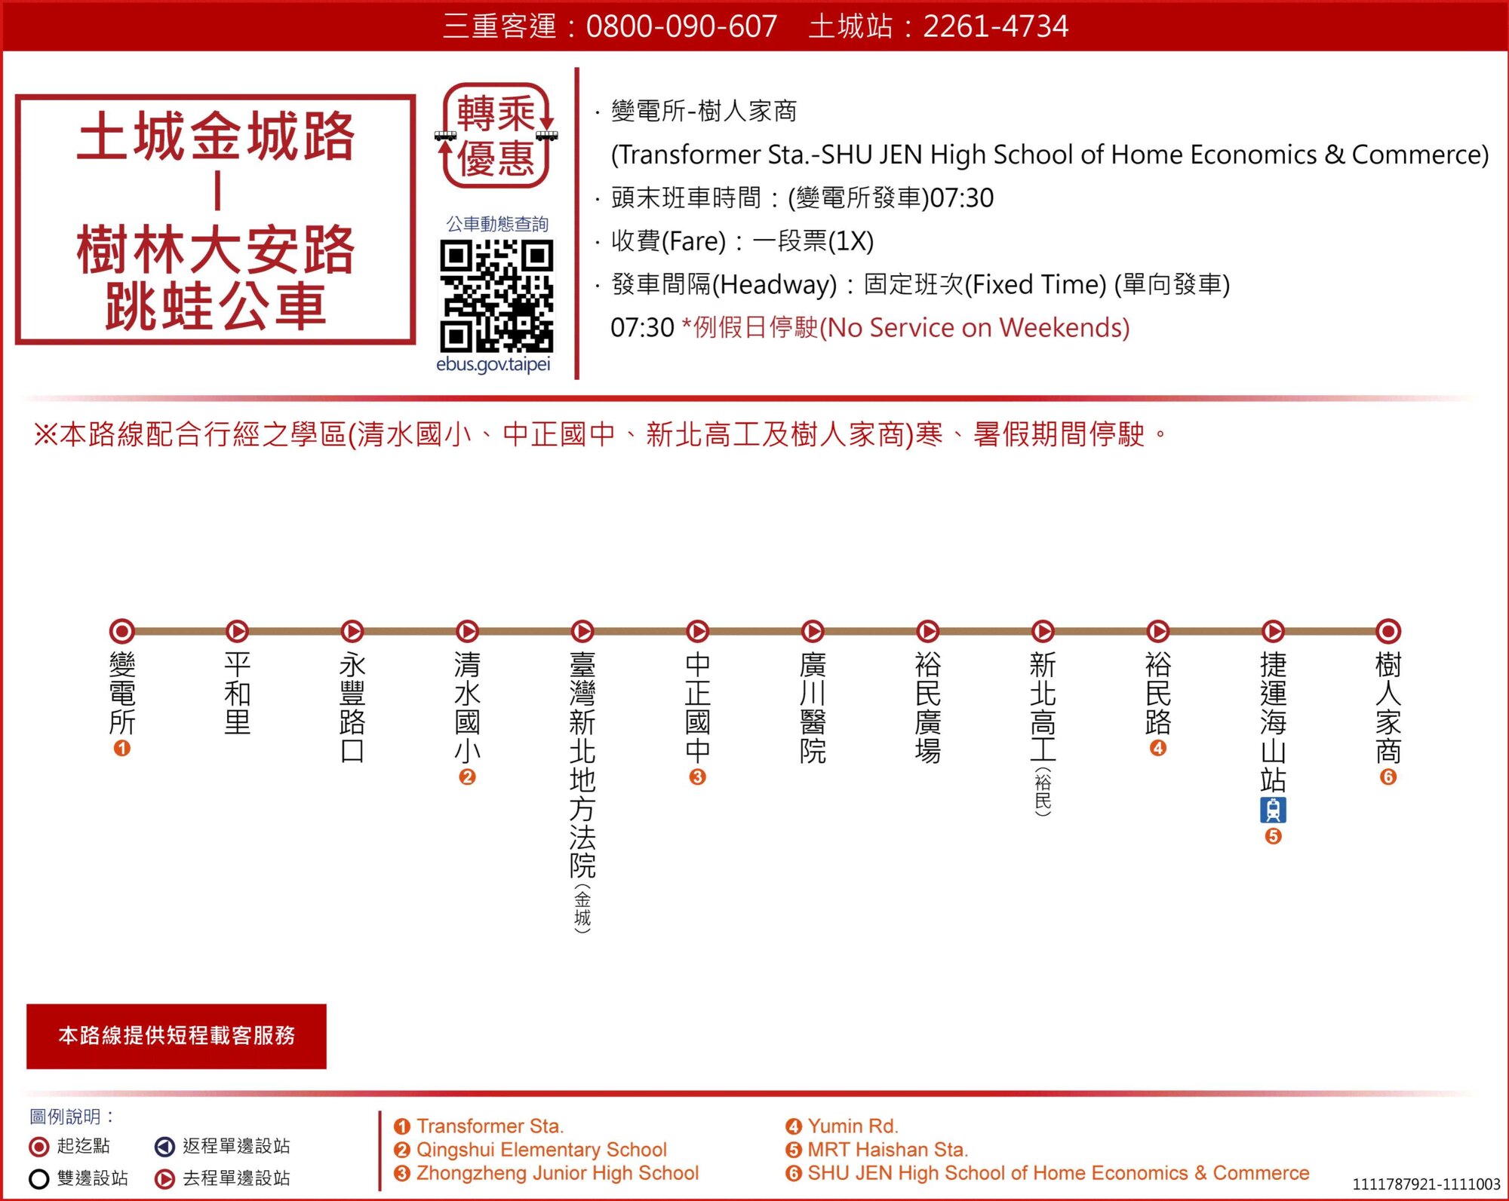Viewport: 1509px width, 1201px height.
Task: Click the 返程單邊設站 legend icon
Action: click(x=164, y=1147)
